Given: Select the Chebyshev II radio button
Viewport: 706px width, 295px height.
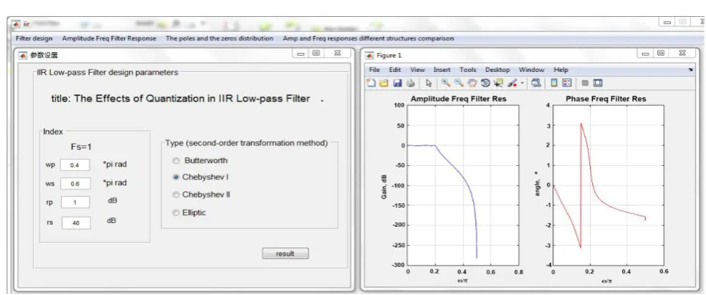Looking at the screenshot, I should click(176, 195).
